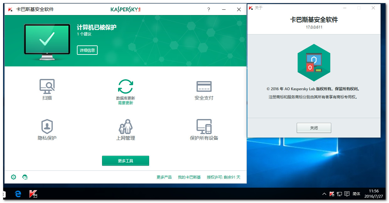Image resolution: width=389 pixels, height=203 pixels.
Task: Click Kaspersky icon in the taskbar
Action: pyautogui.click(x=33, y=194)
